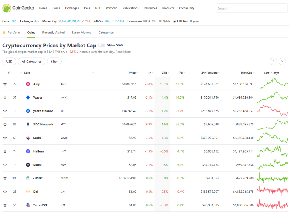Go to next page with right arrow
The image size is (289, 212).
[x=282, y=61]
